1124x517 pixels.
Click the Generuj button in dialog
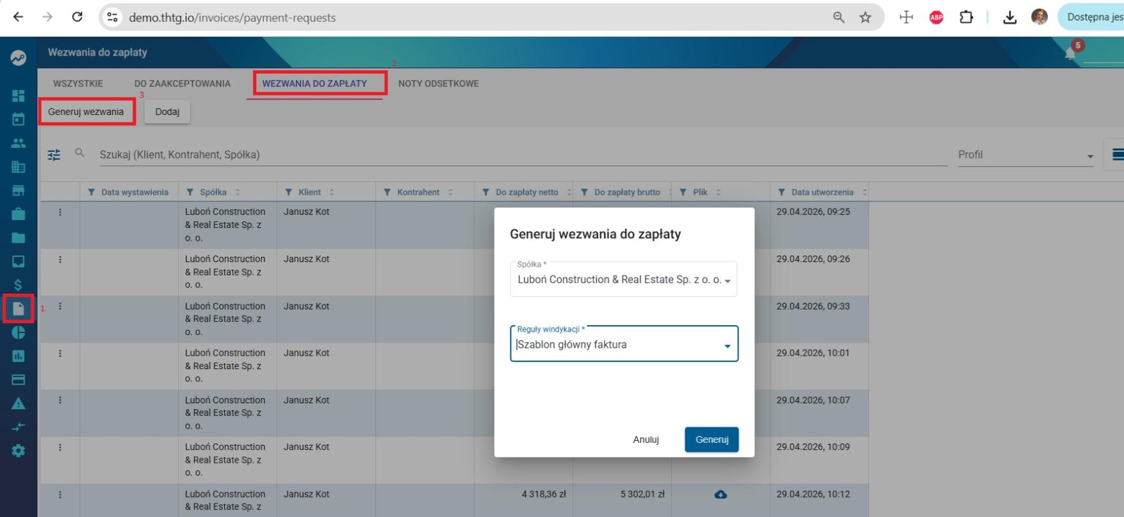tap(712, 439)
